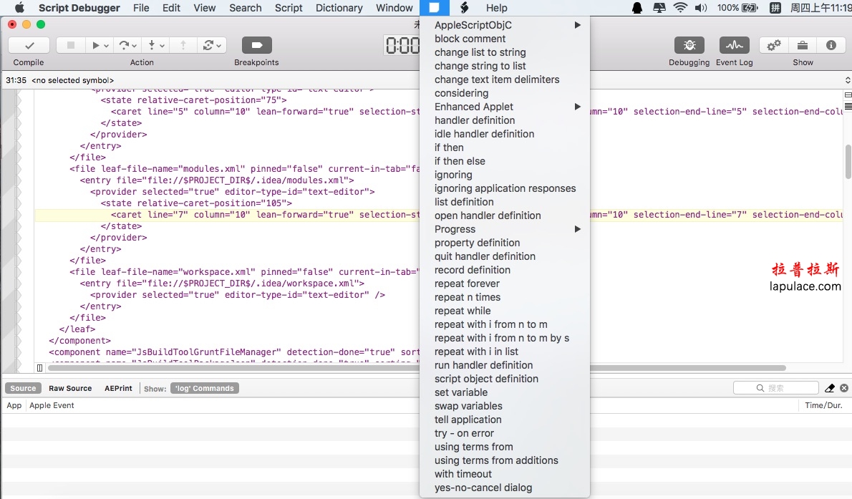Switch to the Raw Source tab
852x499 pixels.
[70, 388]
